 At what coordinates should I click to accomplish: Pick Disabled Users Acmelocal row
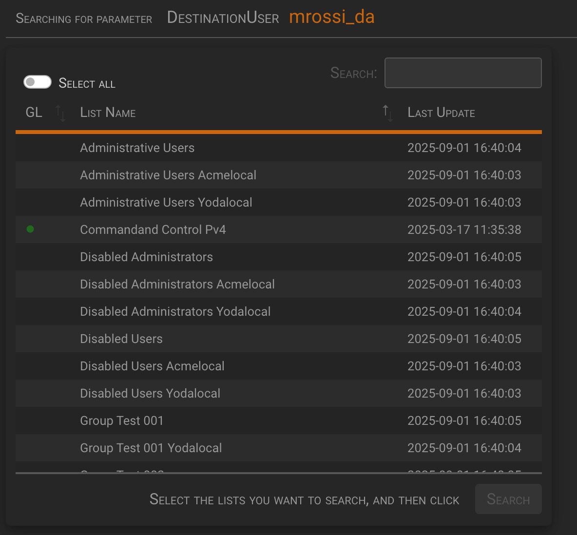tap(152, 366)
